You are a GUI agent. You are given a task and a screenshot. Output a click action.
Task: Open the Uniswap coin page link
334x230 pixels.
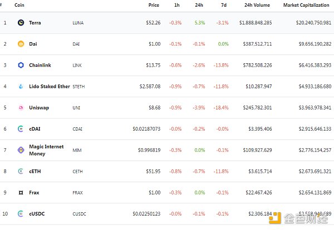click(39, 108)
